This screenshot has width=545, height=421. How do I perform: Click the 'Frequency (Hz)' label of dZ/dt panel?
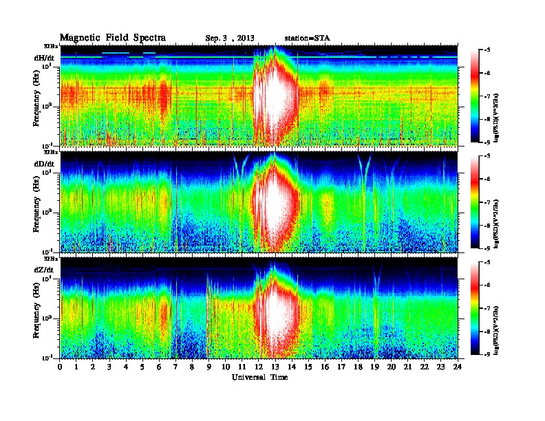click(x=36, y=311)
